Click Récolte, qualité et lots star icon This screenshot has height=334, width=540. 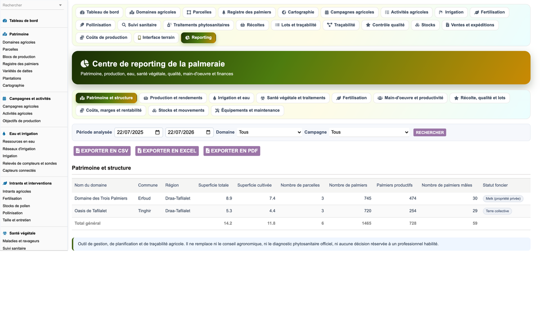point(456,98)
